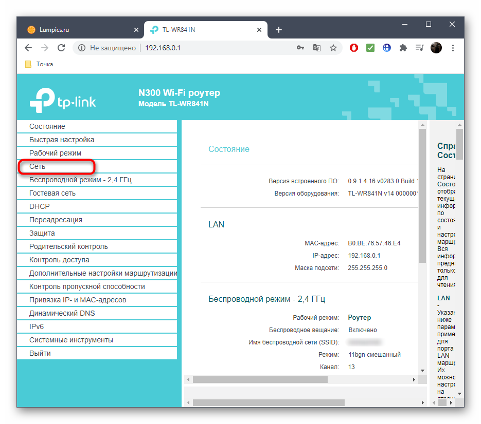The width and height of the screenshot is (481, 424).
Task: Open the translate page icon
Action: pyautogui.click(x=316, y=48)
